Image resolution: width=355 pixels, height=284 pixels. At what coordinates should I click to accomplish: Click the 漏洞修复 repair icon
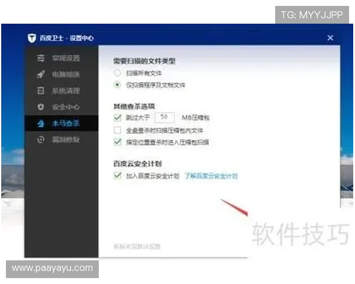pyautogui.click(x=41, y=140)
